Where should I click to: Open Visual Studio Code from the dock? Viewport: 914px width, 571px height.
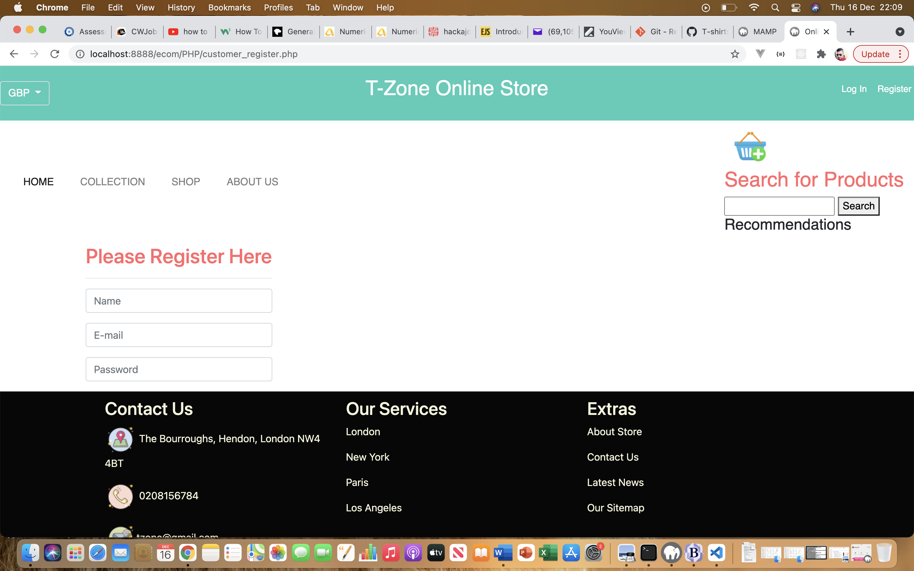pyautogui.click(x=717, y=553)
